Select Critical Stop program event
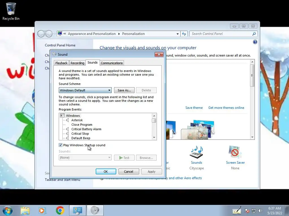The height and width of the screenshot is (216, 289). [x=80, y=134]
